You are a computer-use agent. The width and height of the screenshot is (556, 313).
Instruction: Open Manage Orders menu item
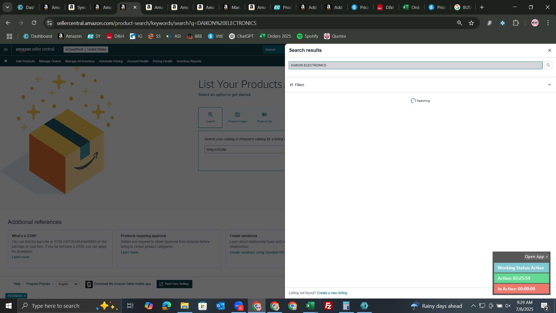click(50, 61)
